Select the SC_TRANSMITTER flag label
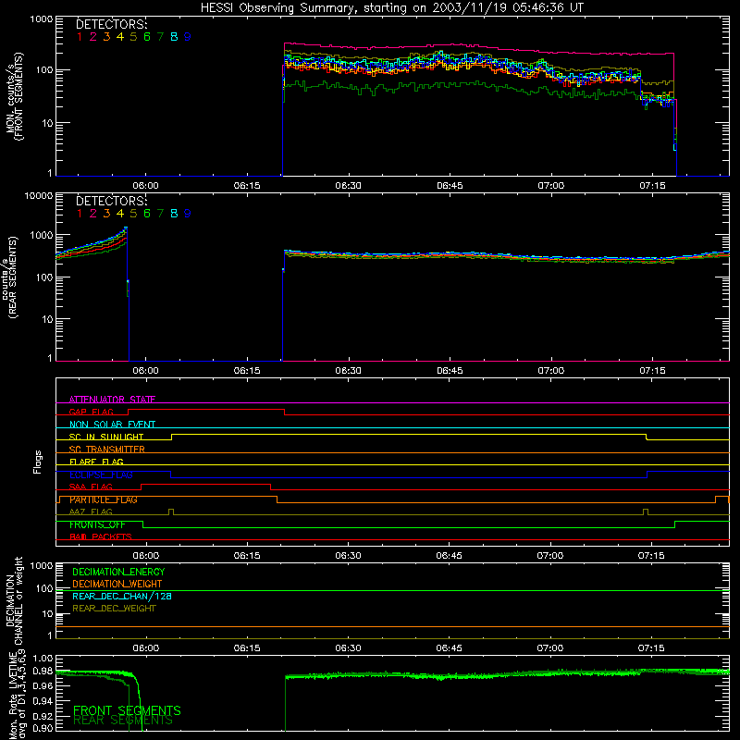This screenshot has width=740, height=740. (x=106, y=450)
